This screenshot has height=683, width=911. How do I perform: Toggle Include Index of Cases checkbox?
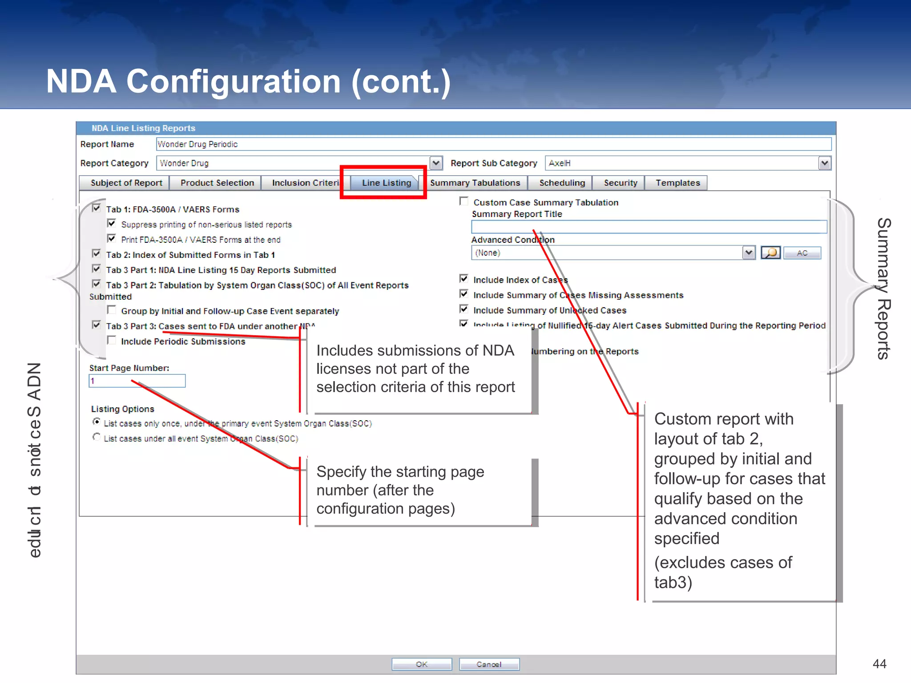pos(464,279)
